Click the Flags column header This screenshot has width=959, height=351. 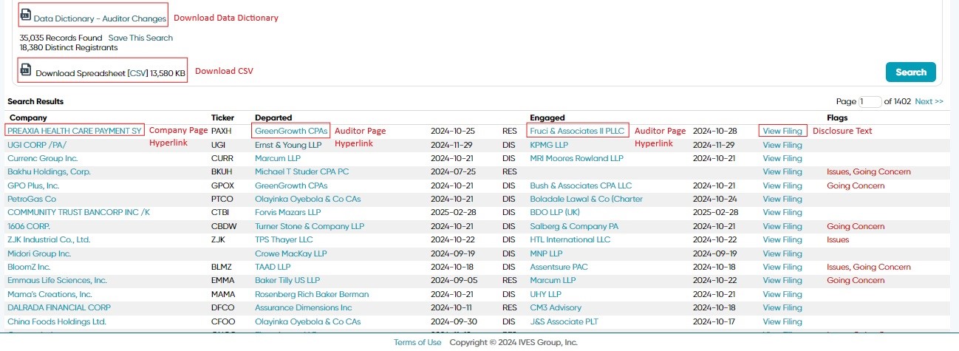click(837, 117)
